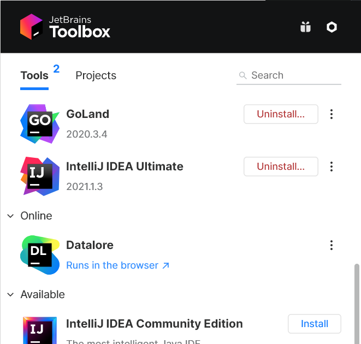Image resolution: width=361 pixels, height=344 pixels.
Task: Open Toolbox settings hexagon icon
Action: tap(332, 27)
